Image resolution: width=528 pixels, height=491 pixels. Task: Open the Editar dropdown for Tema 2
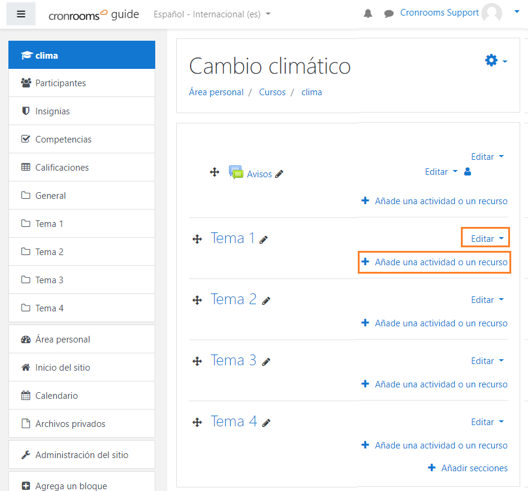487,300
